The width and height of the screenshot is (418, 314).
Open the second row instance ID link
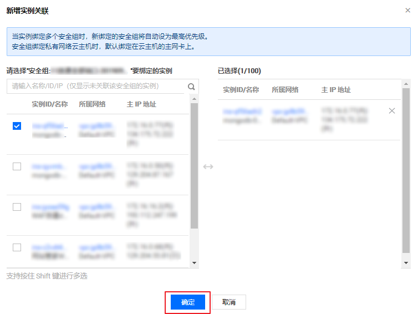[49, 166]
